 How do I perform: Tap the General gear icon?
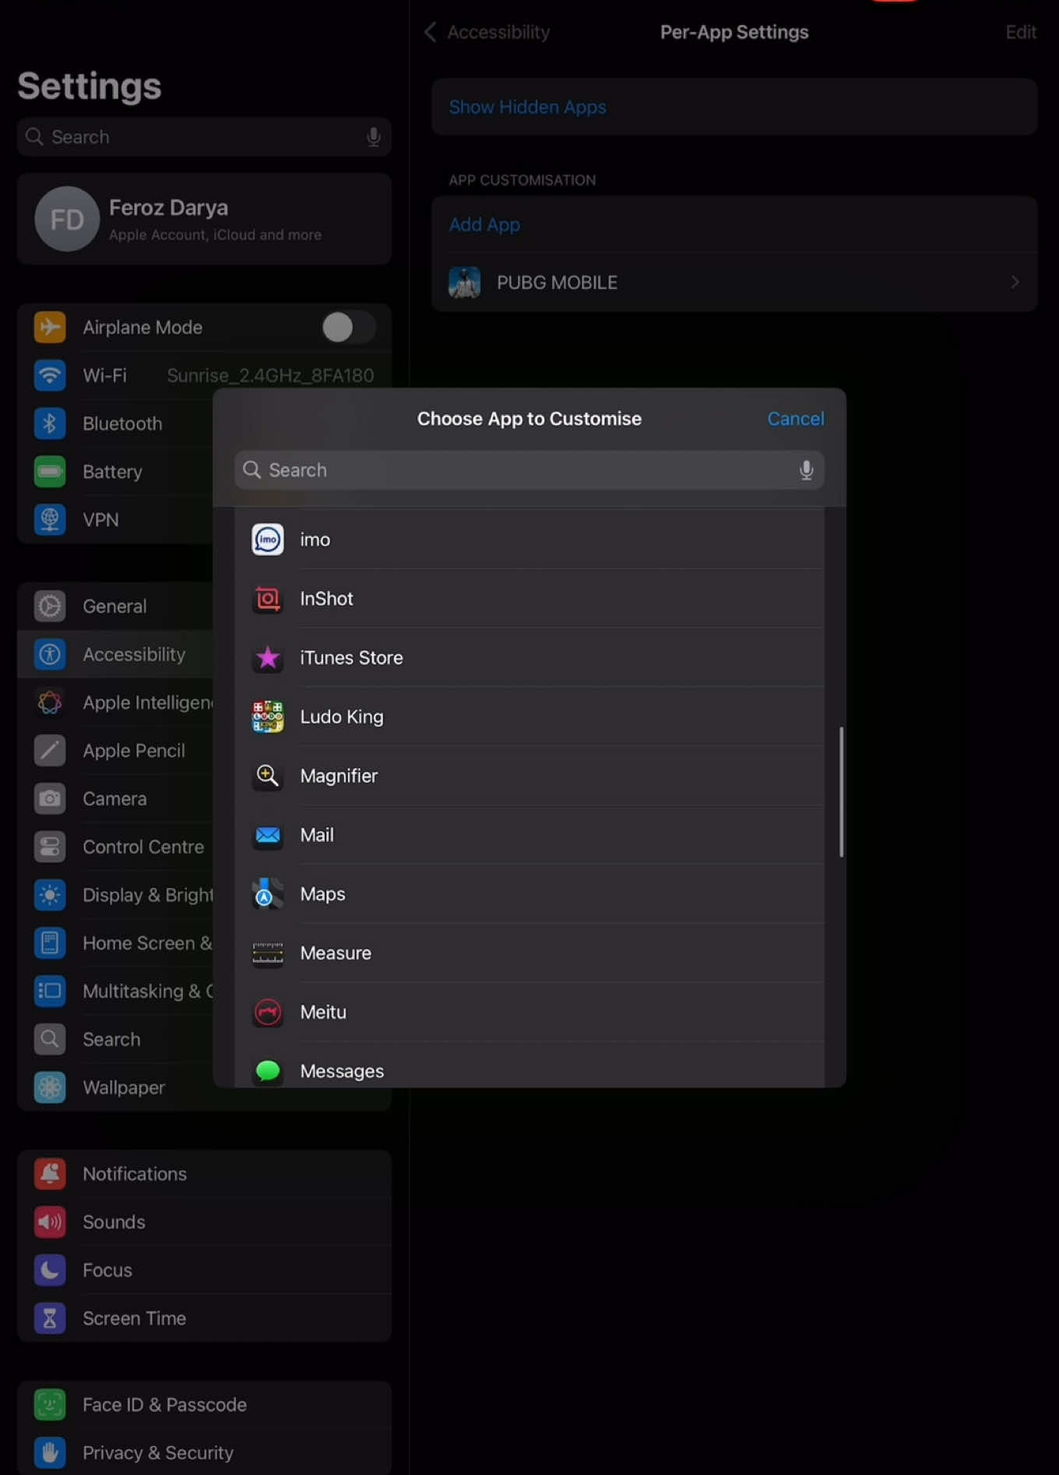[50, 607]
